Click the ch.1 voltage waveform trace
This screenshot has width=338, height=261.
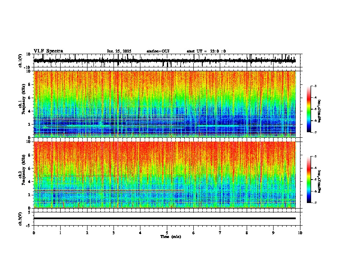(x=164, y=61)
